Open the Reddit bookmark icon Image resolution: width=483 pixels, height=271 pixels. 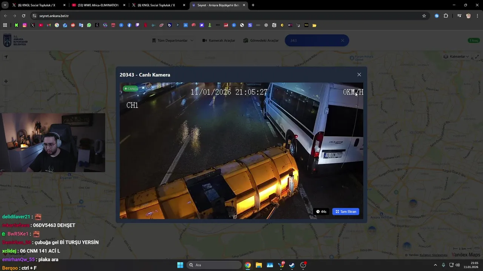tap(73, 25)
